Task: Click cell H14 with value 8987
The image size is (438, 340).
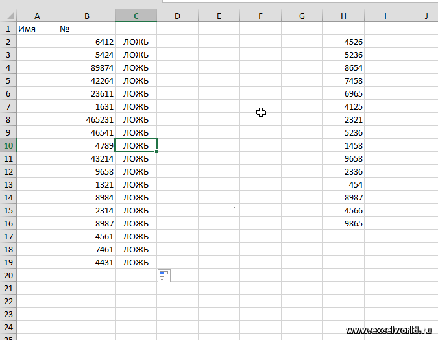Action: click(x=343, y=197)
